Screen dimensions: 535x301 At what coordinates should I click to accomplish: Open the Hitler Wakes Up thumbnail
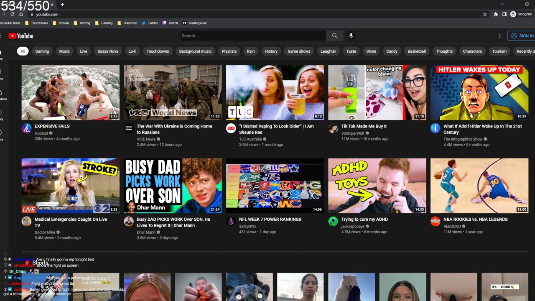tap(479, 92)
